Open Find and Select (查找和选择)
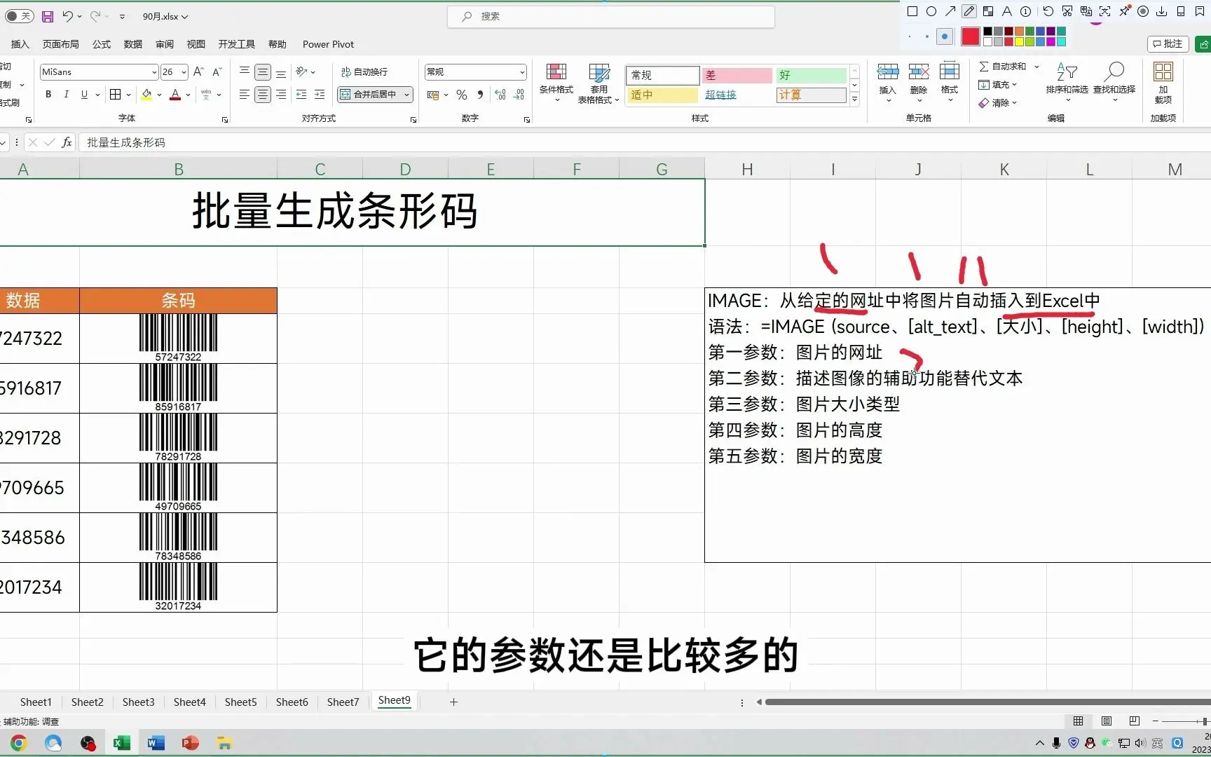This screenshot has height=757, width=1211. pos(1114,83)
